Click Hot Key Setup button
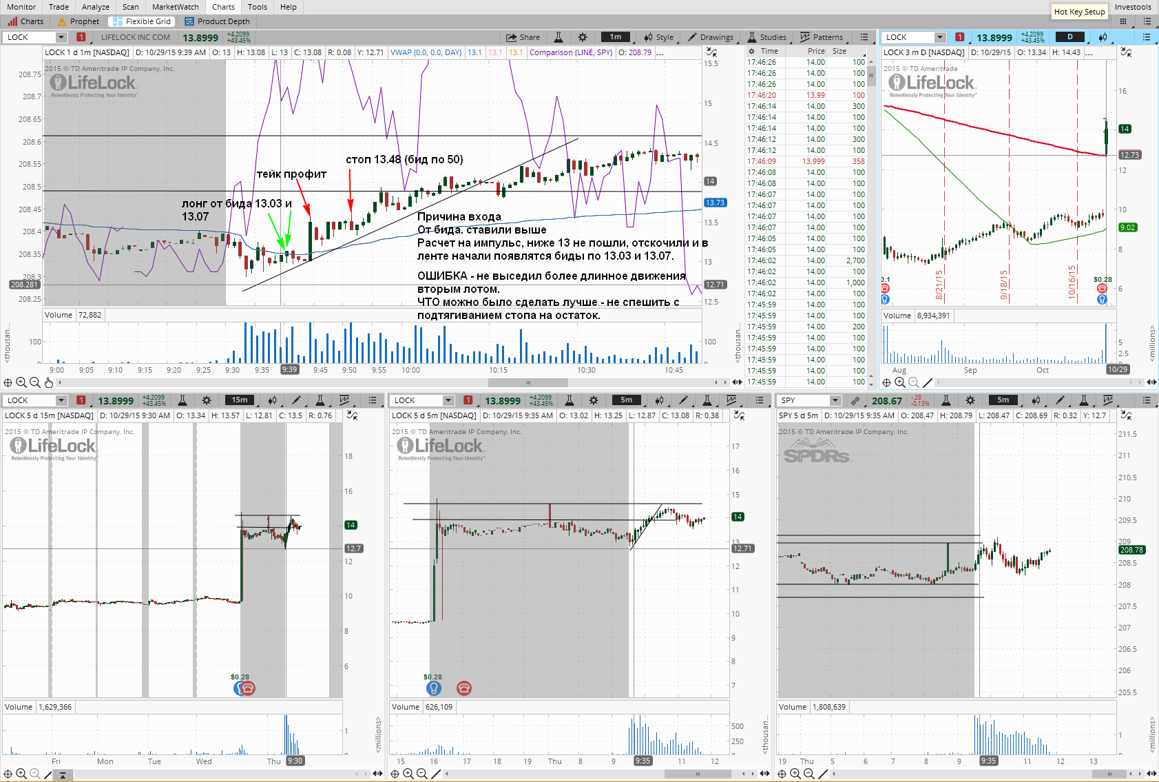 1079,12
